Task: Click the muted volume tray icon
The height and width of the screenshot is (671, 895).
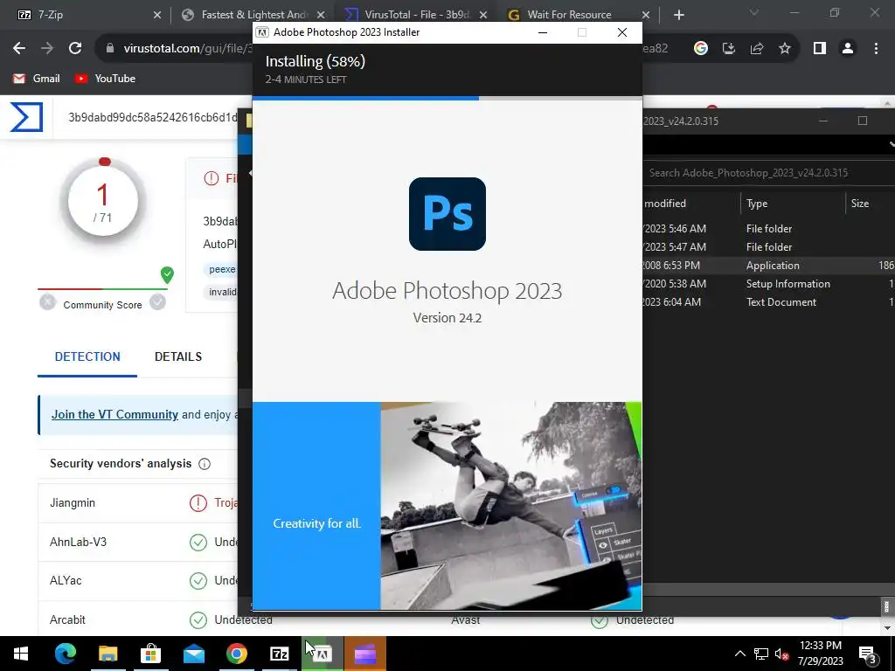Action: click(x=781, y=654)
